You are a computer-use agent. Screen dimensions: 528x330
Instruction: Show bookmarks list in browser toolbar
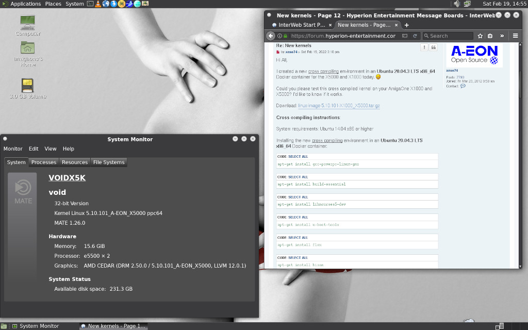490,36
